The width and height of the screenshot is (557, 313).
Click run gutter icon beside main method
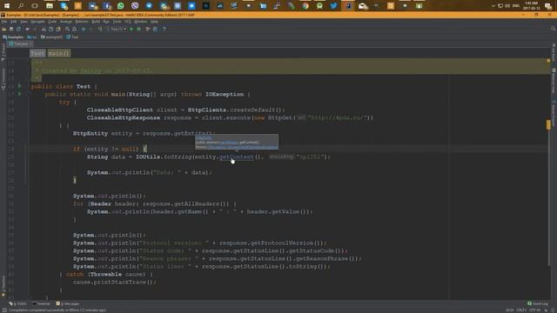19,94
